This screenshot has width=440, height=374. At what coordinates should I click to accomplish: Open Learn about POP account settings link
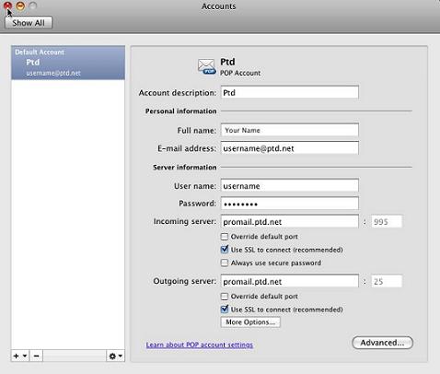200,345
